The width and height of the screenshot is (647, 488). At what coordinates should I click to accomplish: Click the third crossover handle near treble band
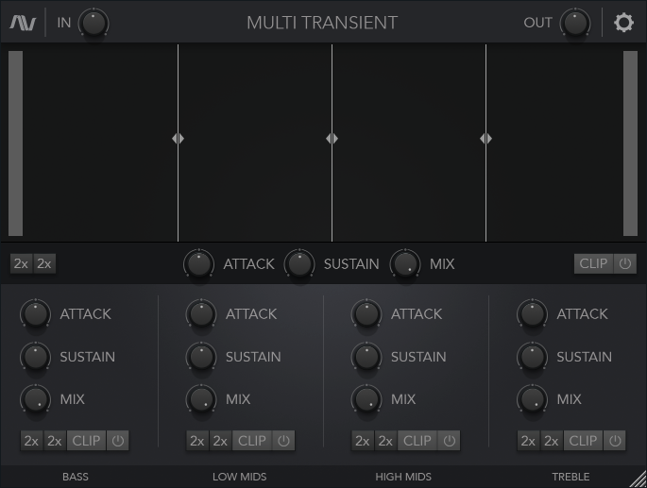coord(485,139)
